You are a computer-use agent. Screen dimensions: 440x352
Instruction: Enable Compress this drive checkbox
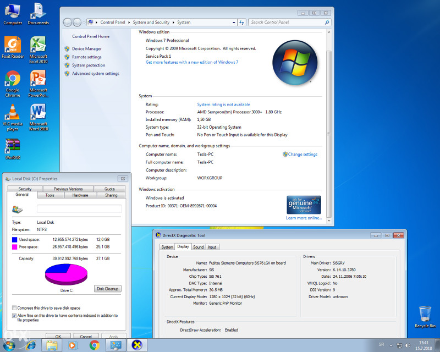(x=14, y=308)
